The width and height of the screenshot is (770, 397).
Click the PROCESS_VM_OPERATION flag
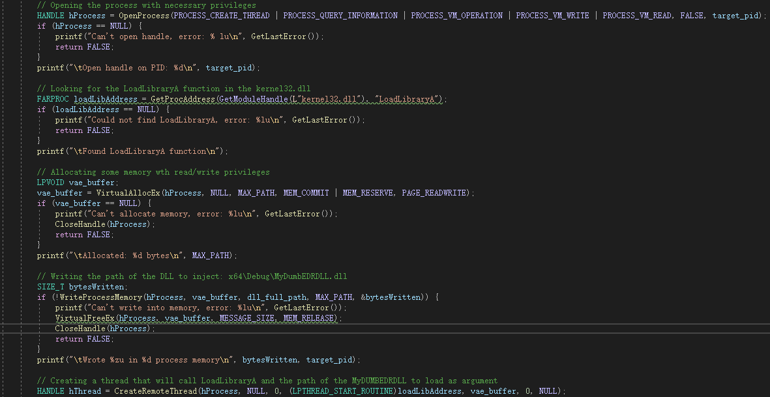(x=456, y=15)
